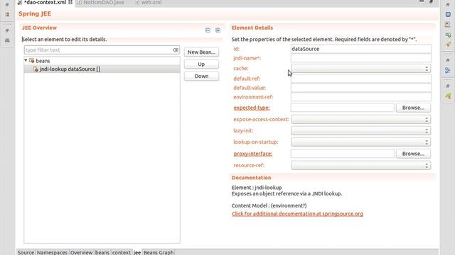Switch to the web.xml editor tab
The width and height of the screenshot is (455, 255).
pos(149,2)
